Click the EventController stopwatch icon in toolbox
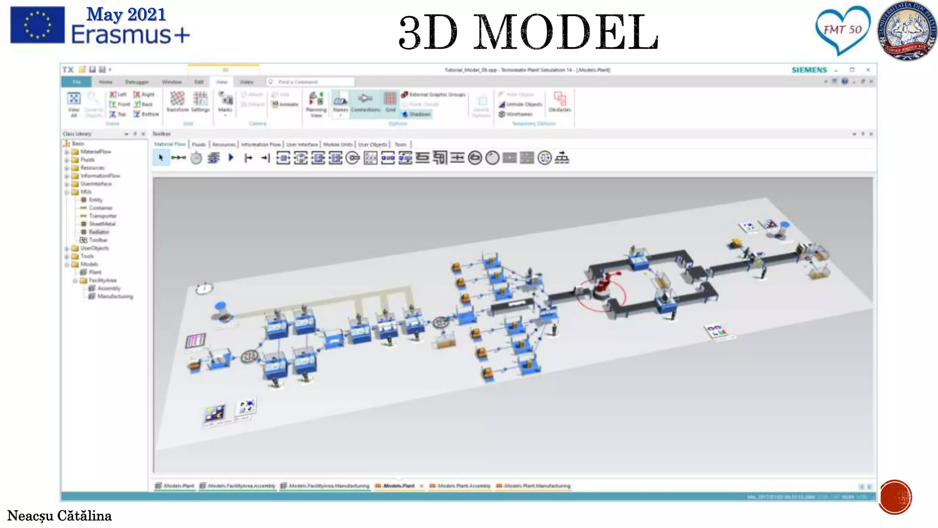 [x=196, y=158]
